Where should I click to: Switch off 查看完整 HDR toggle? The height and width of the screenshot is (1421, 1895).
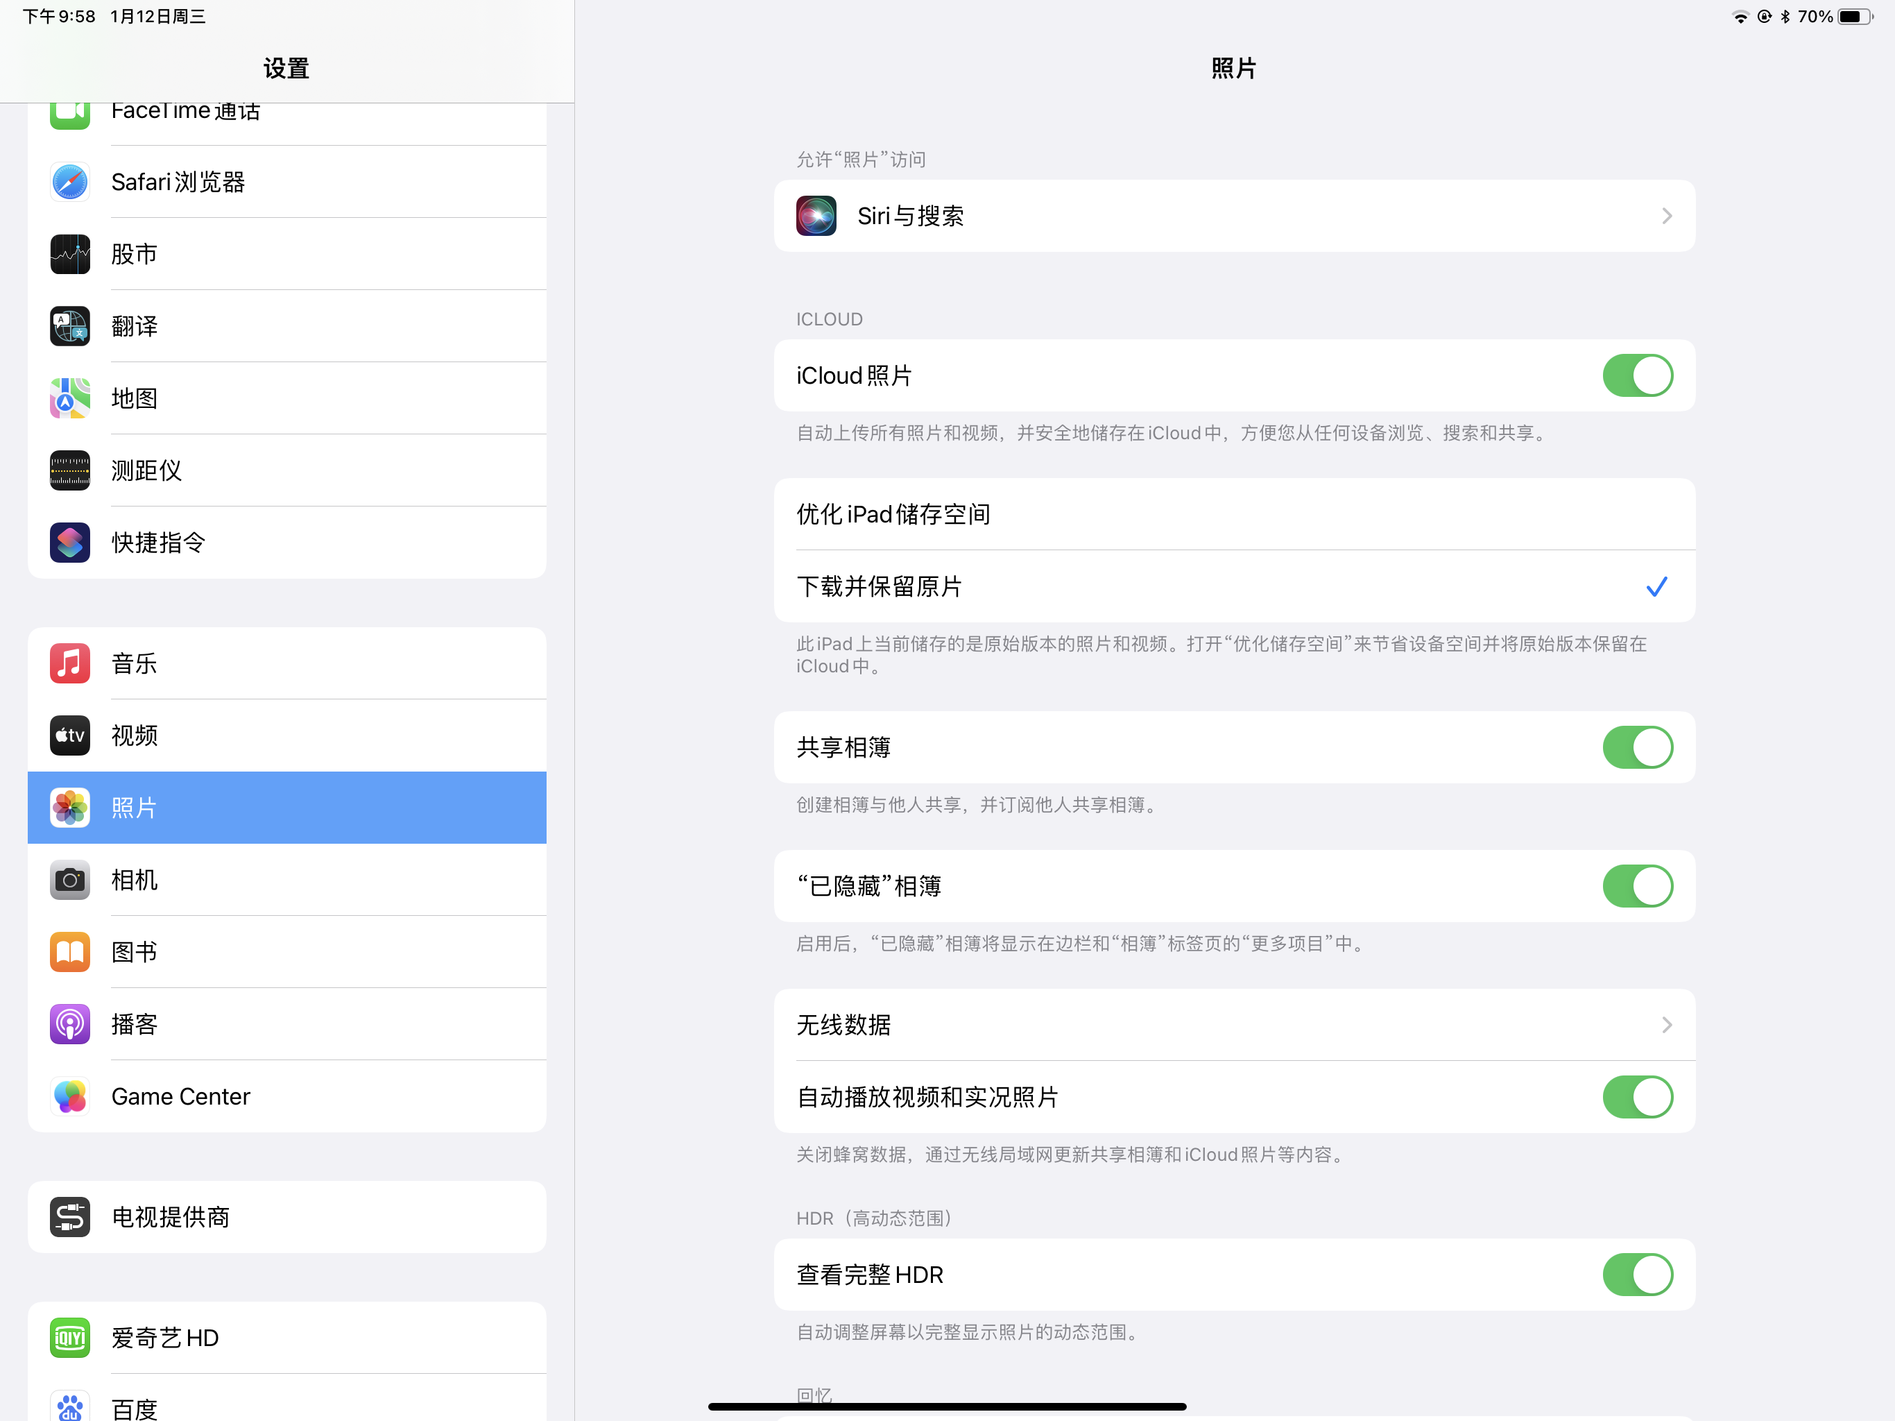(x=1637, y=1275)
